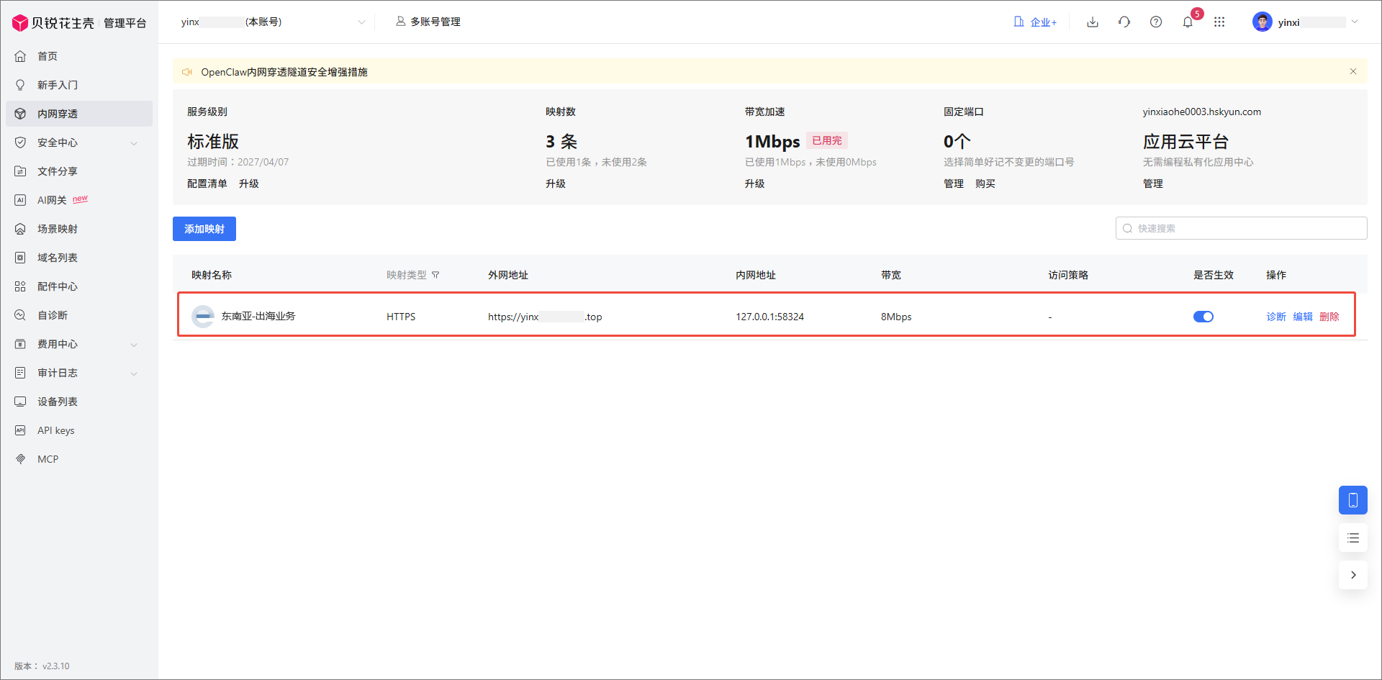This screenshot has height=680, width=1382.
Task: Open customer service via the headset icon
Action: tap(1124, 22)
